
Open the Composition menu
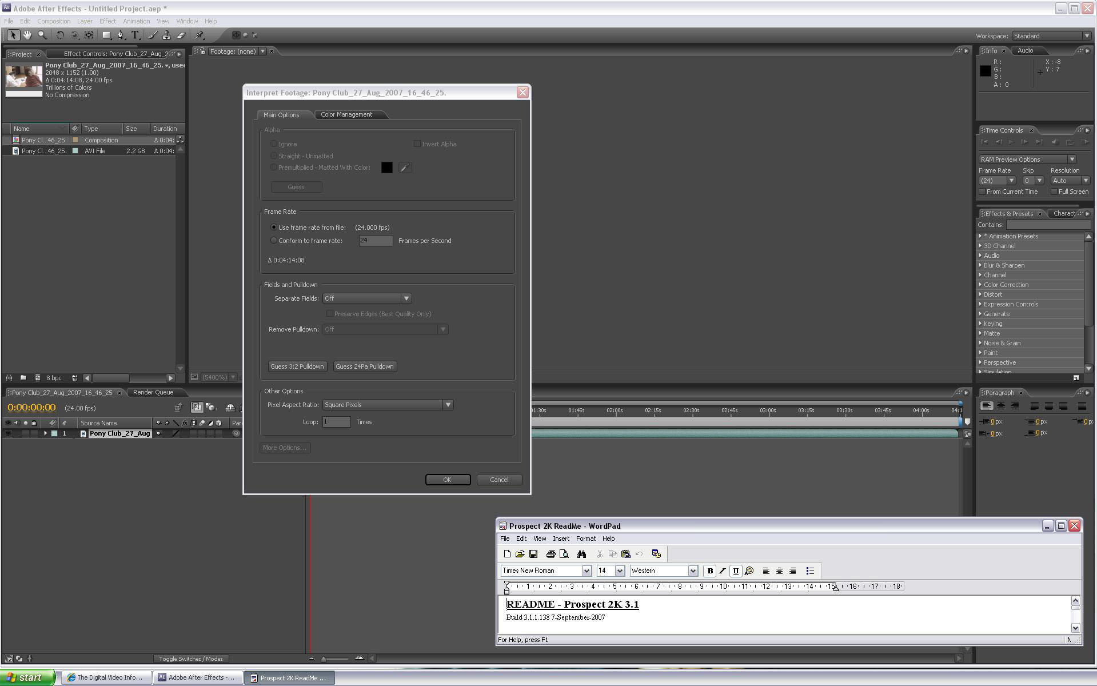tap(54, 21)
